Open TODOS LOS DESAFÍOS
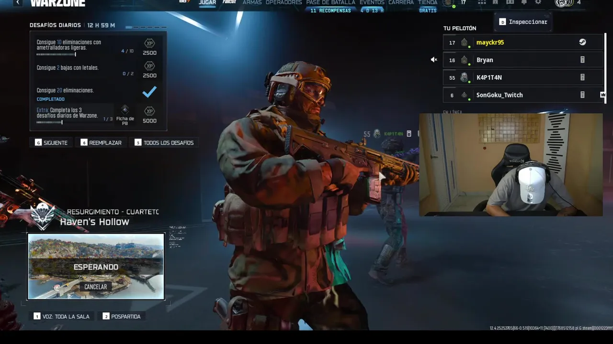 click(x=165, y=142)
